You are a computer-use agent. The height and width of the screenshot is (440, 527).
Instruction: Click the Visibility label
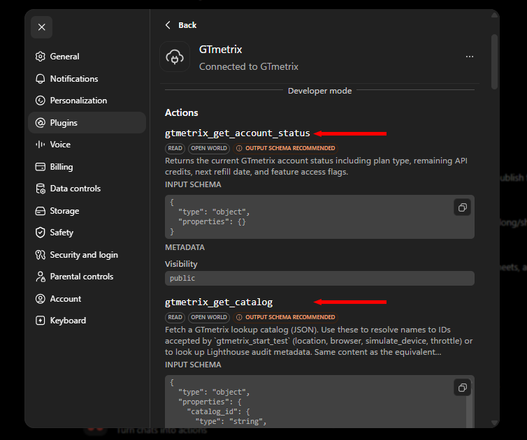181,264
